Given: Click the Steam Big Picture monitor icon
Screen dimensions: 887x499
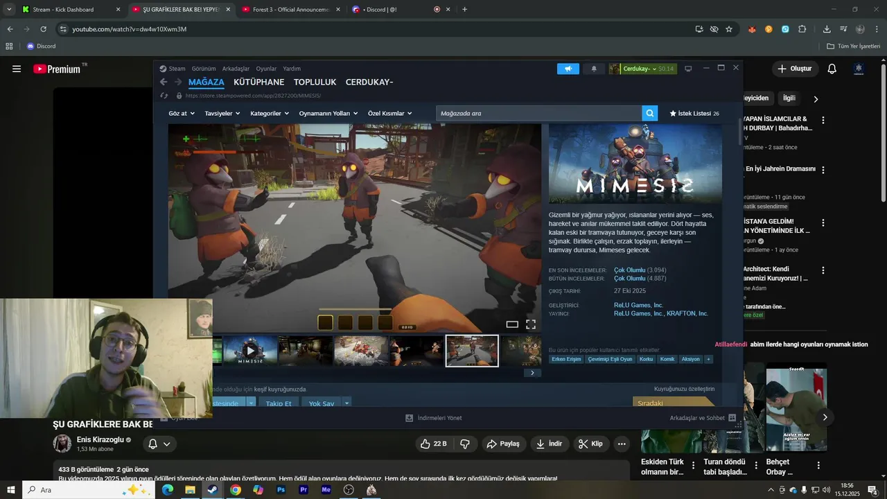Looking at the screenshot, I should click(688, 69).
